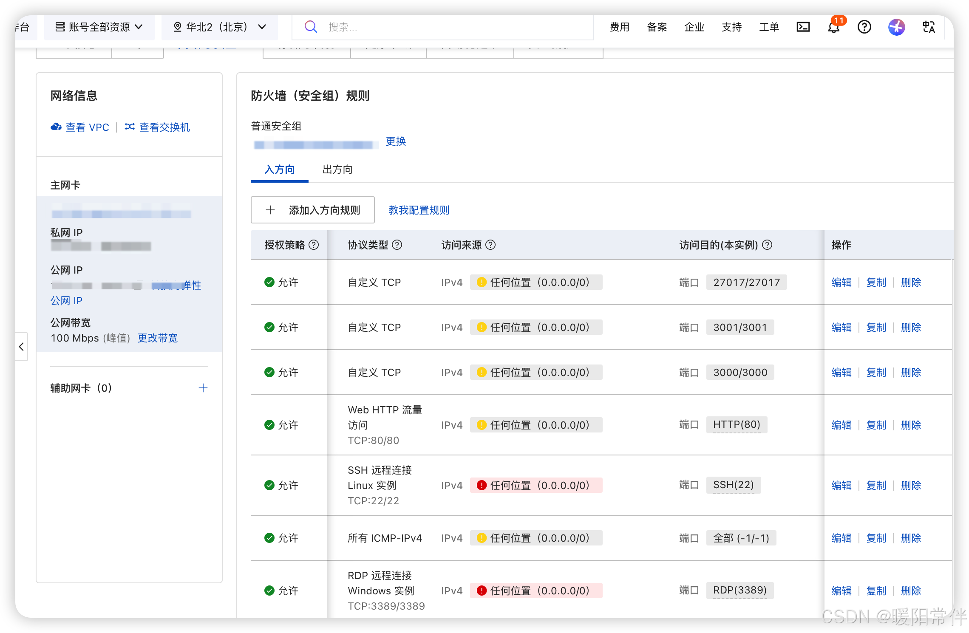Viewport: 969px width, 633px height.
Task: Open the 费用 menu item
Action: point(619,27)
